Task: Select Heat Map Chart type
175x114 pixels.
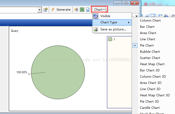Action: pyautogui.click(x=152, y=64)
